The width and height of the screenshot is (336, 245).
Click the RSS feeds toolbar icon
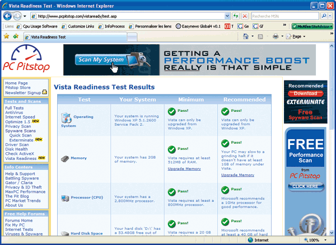[260, 36]
